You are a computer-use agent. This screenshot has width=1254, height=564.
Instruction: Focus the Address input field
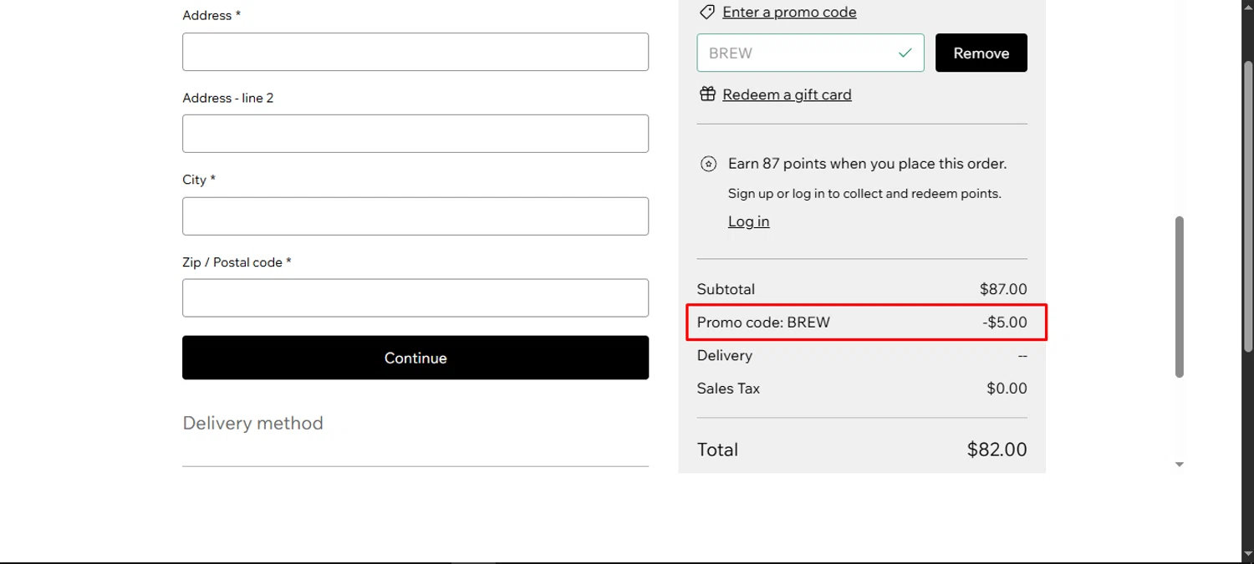(x=415, y=52)
